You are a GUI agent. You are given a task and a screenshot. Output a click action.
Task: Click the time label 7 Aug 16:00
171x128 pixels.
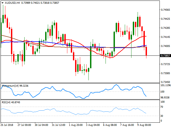[x=127, y=125]
